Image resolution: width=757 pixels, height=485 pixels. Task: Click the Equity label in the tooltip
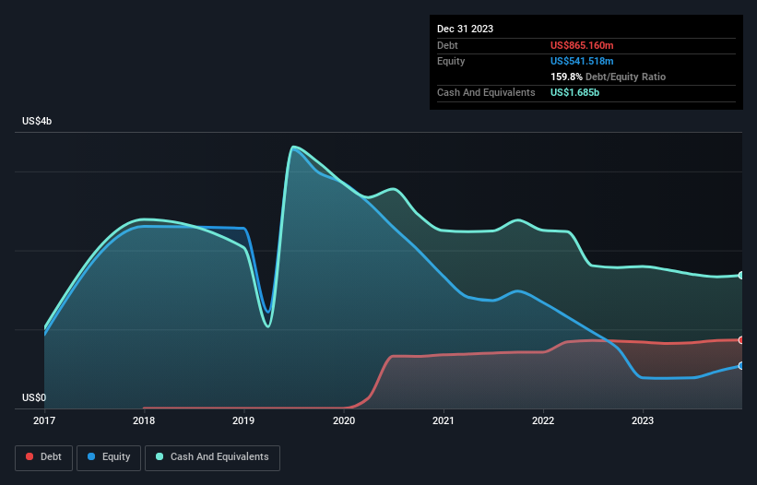pyautogui.click(x=451, y=61)
